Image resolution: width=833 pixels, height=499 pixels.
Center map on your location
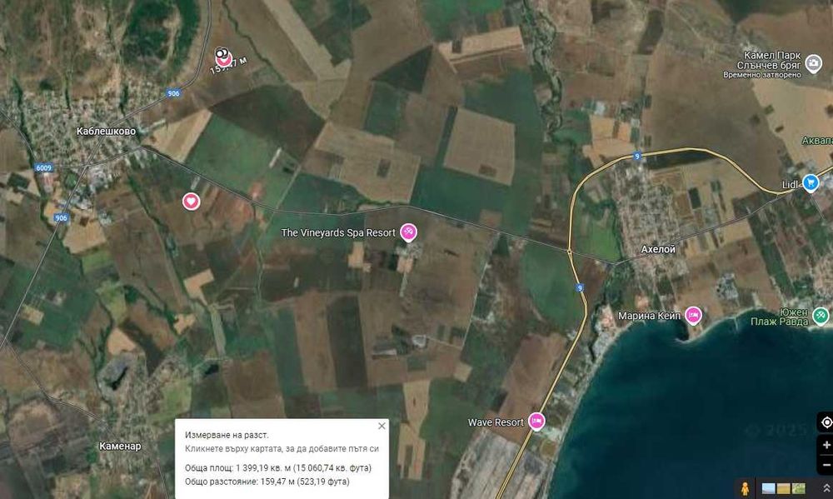[x=826, y=422]
